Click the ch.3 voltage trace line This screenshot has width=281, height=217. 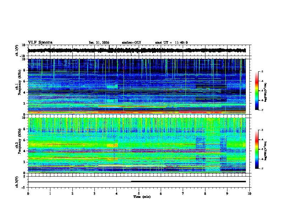[x=137, y=182]
